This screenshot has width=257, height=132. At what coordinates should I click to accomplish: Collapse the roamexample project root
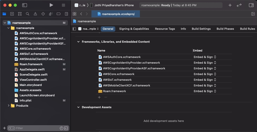tap(5, 23)
